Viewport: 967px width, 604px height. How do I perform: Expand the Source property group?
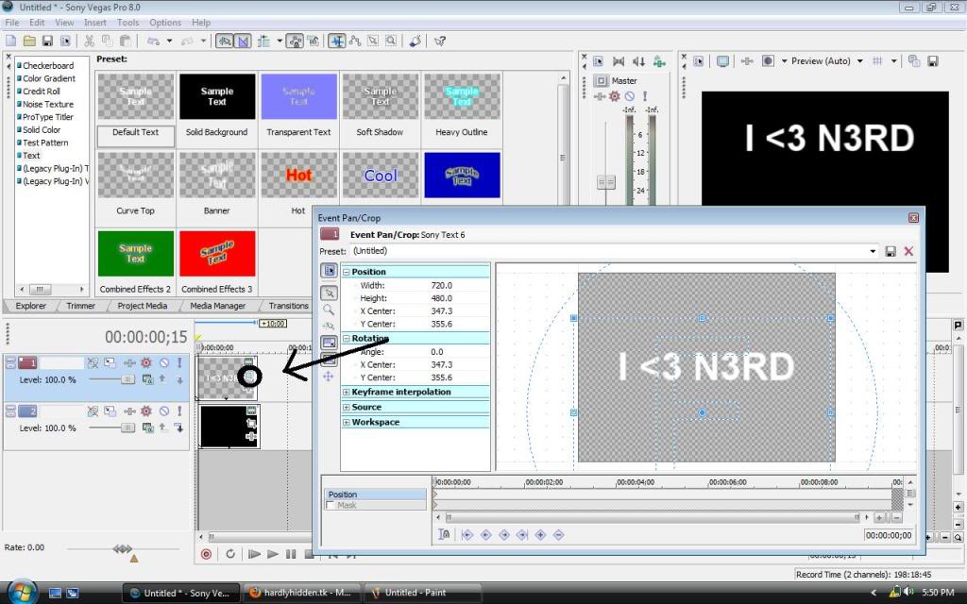346,408
